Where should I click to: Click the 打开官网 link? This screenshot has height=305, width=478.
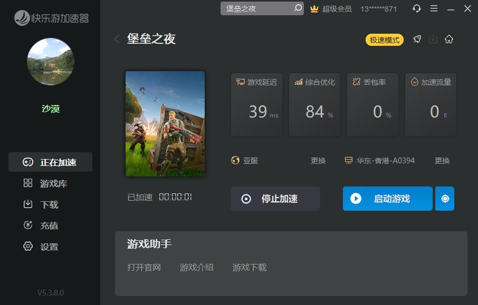[x=144, y=267]
